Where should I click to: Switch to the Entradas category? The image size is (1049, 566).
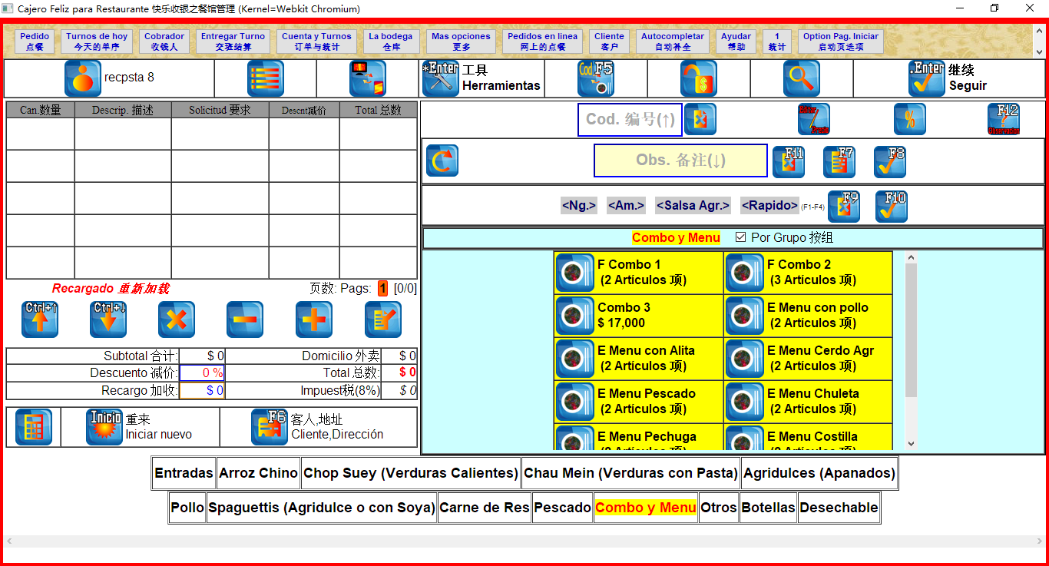click(x=184, y=473)
